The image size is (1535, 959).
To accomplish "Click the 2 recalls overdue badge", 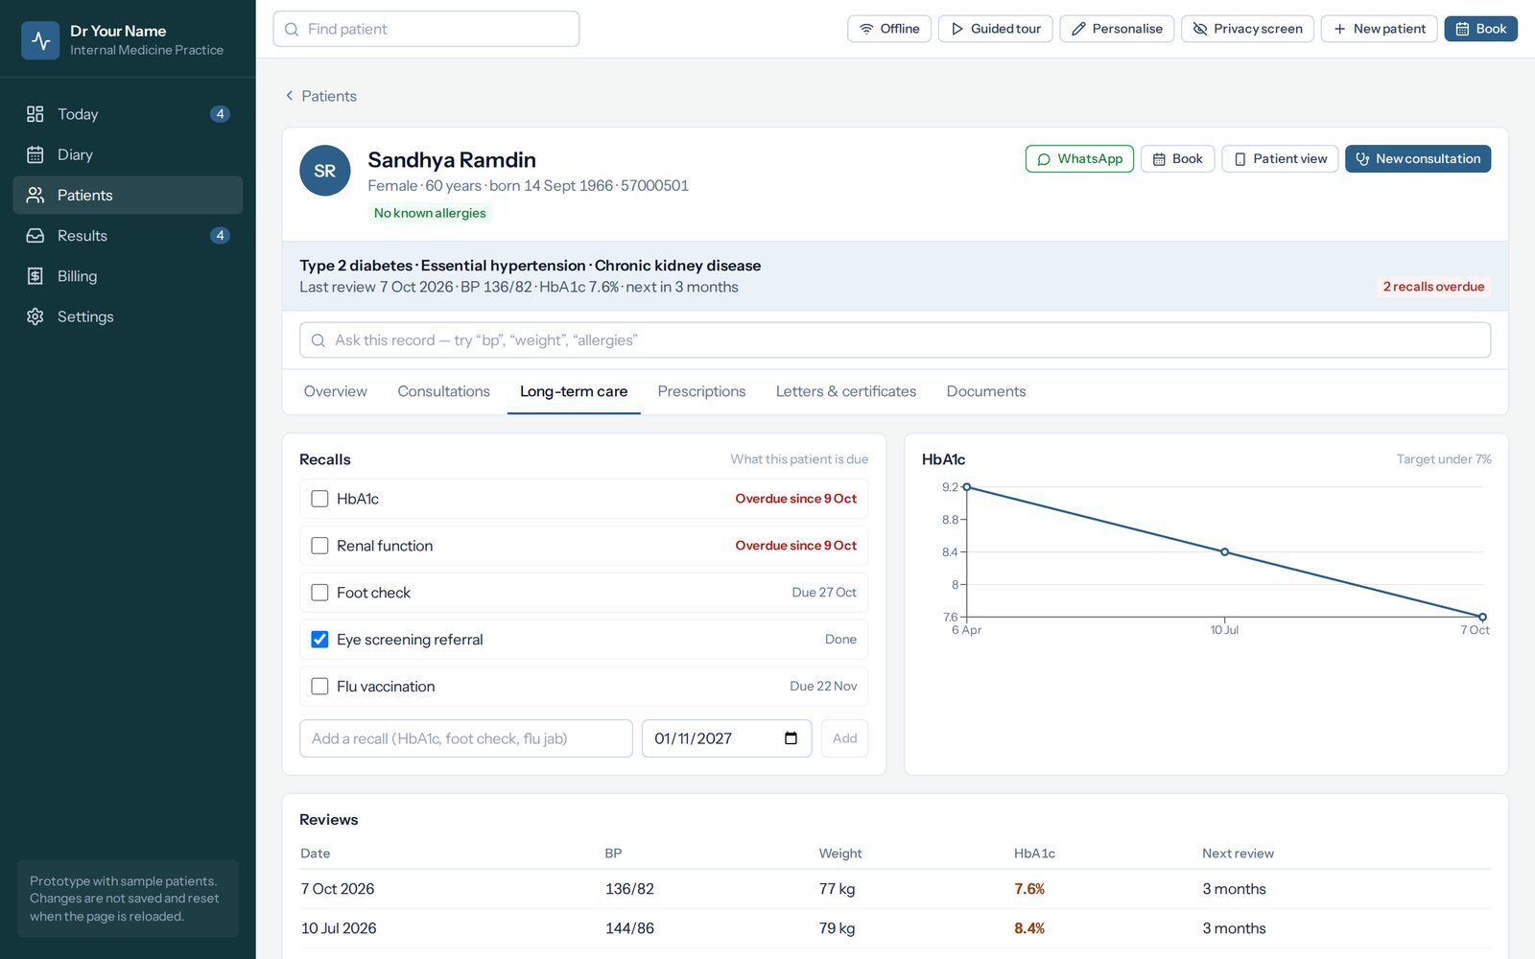I will click(x=1433, y=287).
